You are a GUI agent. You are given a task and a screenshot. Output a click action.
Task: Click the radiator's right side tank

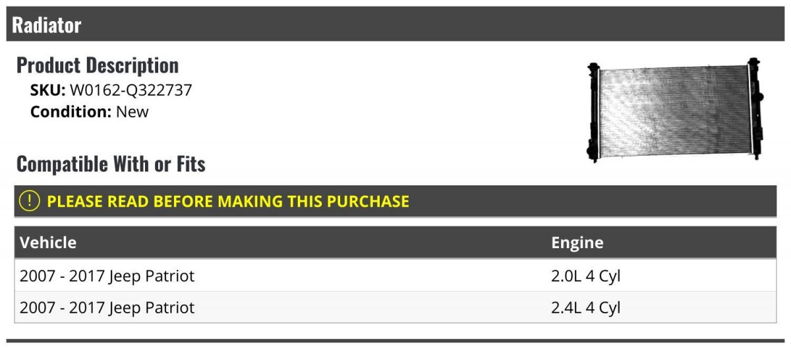(753, 109)
